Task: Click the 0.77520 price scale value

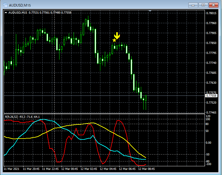Action: [211, 103]
